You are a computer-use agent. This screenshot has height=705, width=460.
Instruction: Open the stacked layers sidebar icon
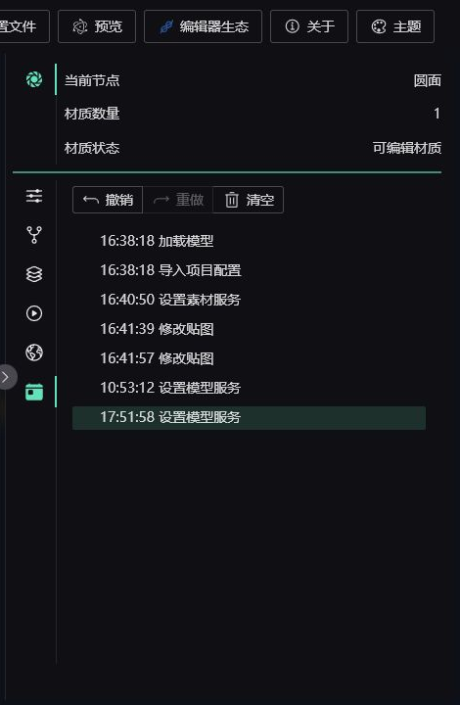pyautogui.click(x=34, y=274)
